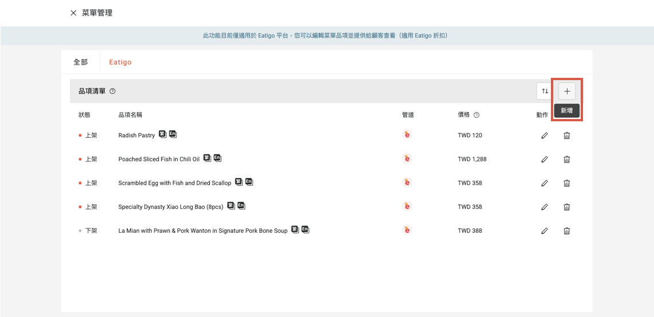Click help icon next to 價格 column
Viewport: 654px width, 317px height.
[476, 115]
